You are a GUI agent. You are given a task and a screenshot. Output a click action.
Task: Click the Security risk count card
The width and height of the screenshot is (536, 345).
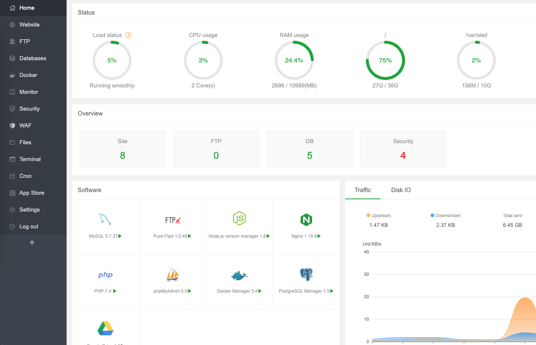coord(403,149)
